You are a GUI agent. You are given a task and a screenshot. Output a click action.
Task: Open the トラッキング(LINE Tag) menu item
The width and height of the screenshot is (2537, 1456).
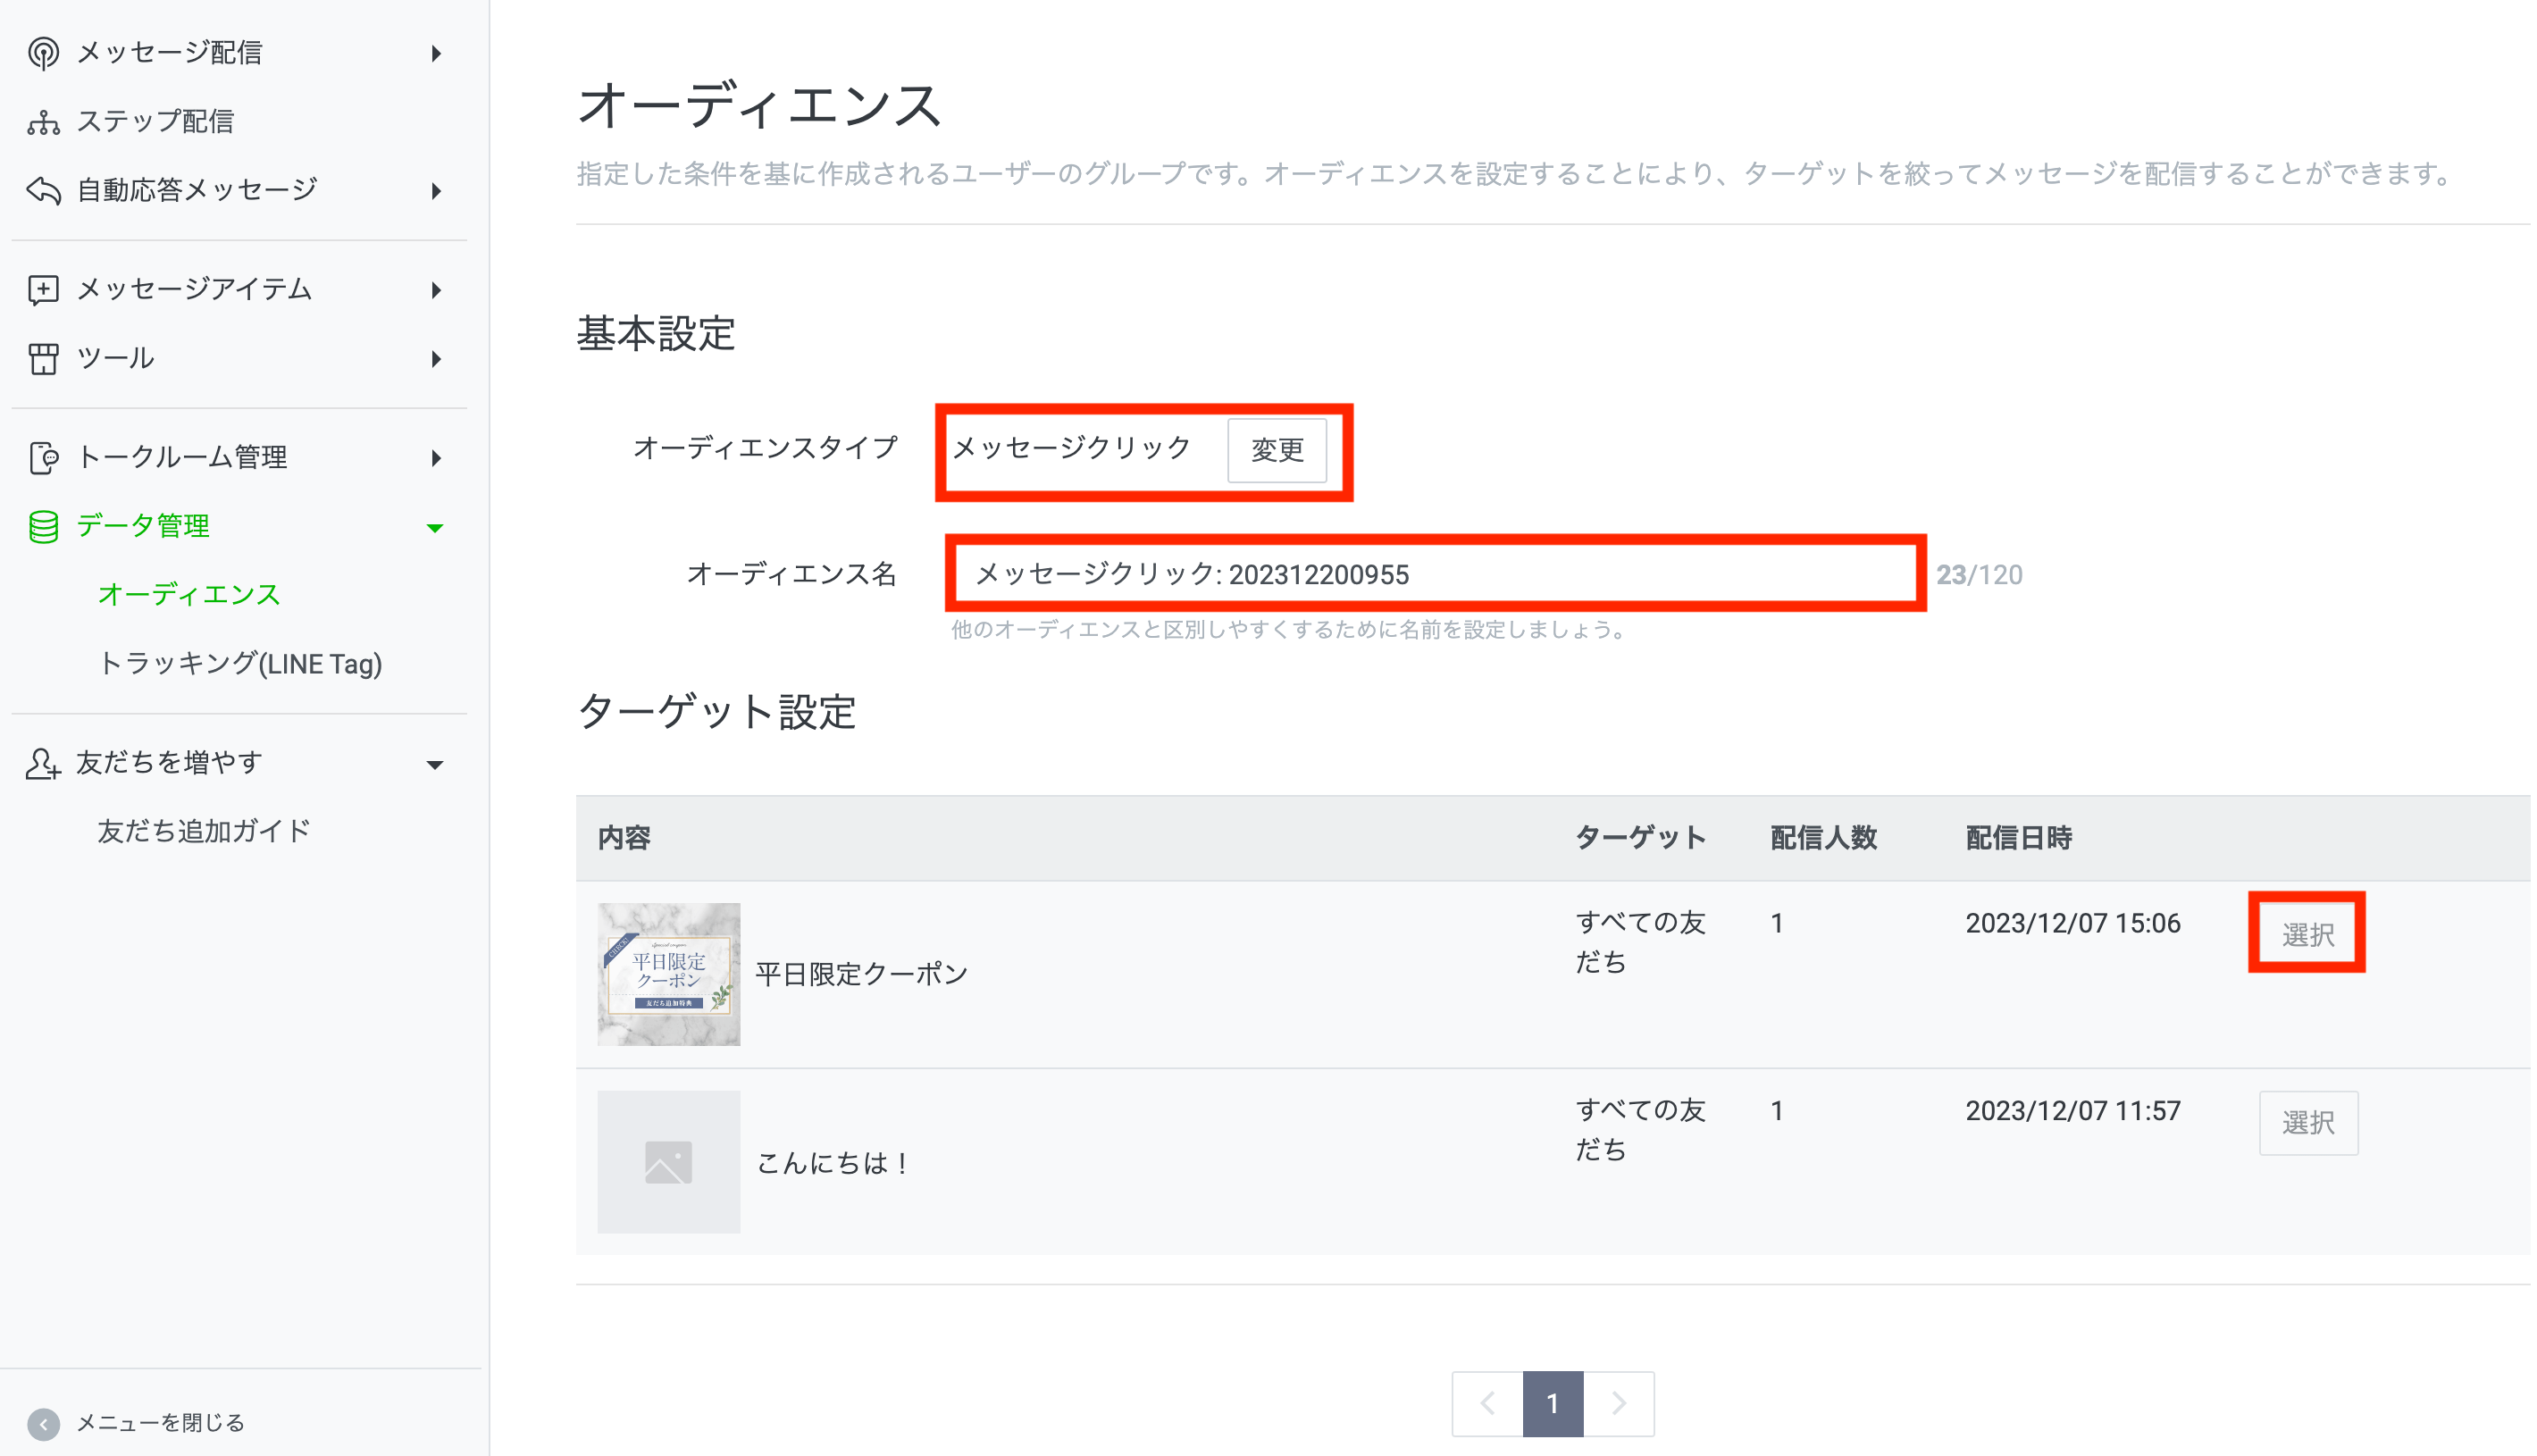[240, 664]
